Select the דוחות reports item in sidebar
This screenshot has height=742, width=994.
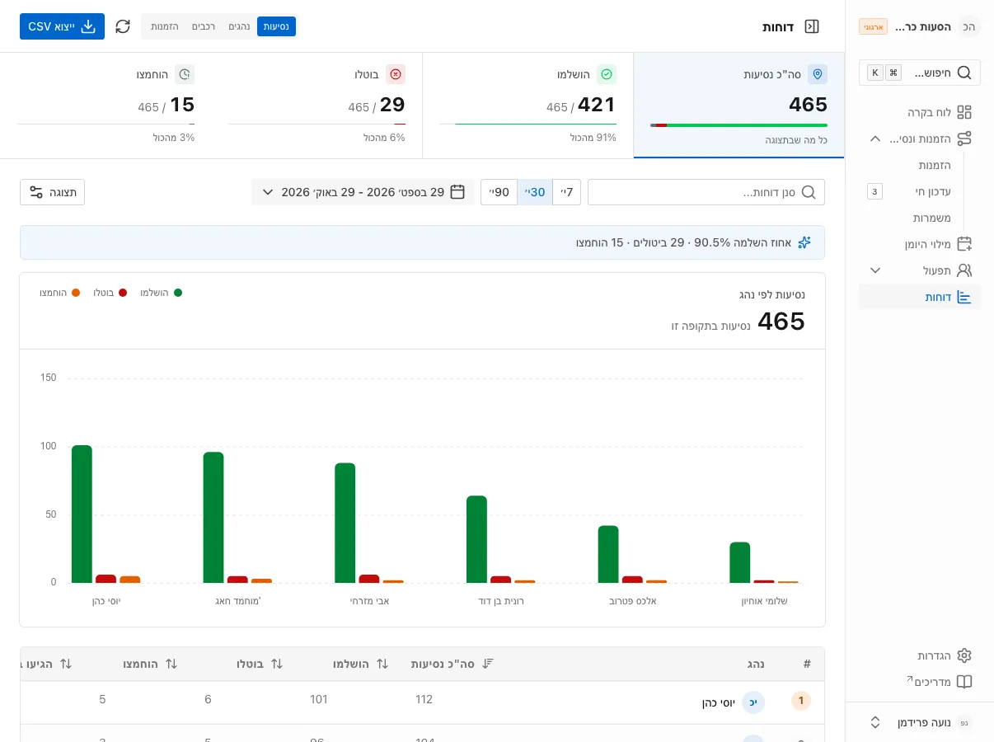(x=920, y=297)
